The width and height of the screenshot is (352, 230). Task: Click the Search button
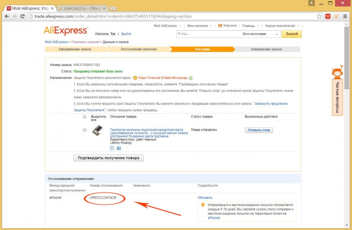pyautogui.click(x=292, y=34)
